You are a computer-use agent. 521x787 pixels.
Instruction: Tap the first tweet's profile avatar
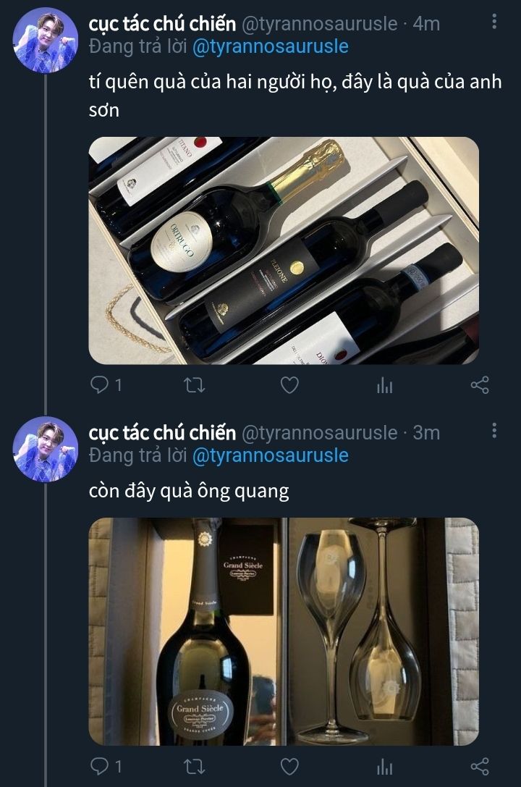46,41
